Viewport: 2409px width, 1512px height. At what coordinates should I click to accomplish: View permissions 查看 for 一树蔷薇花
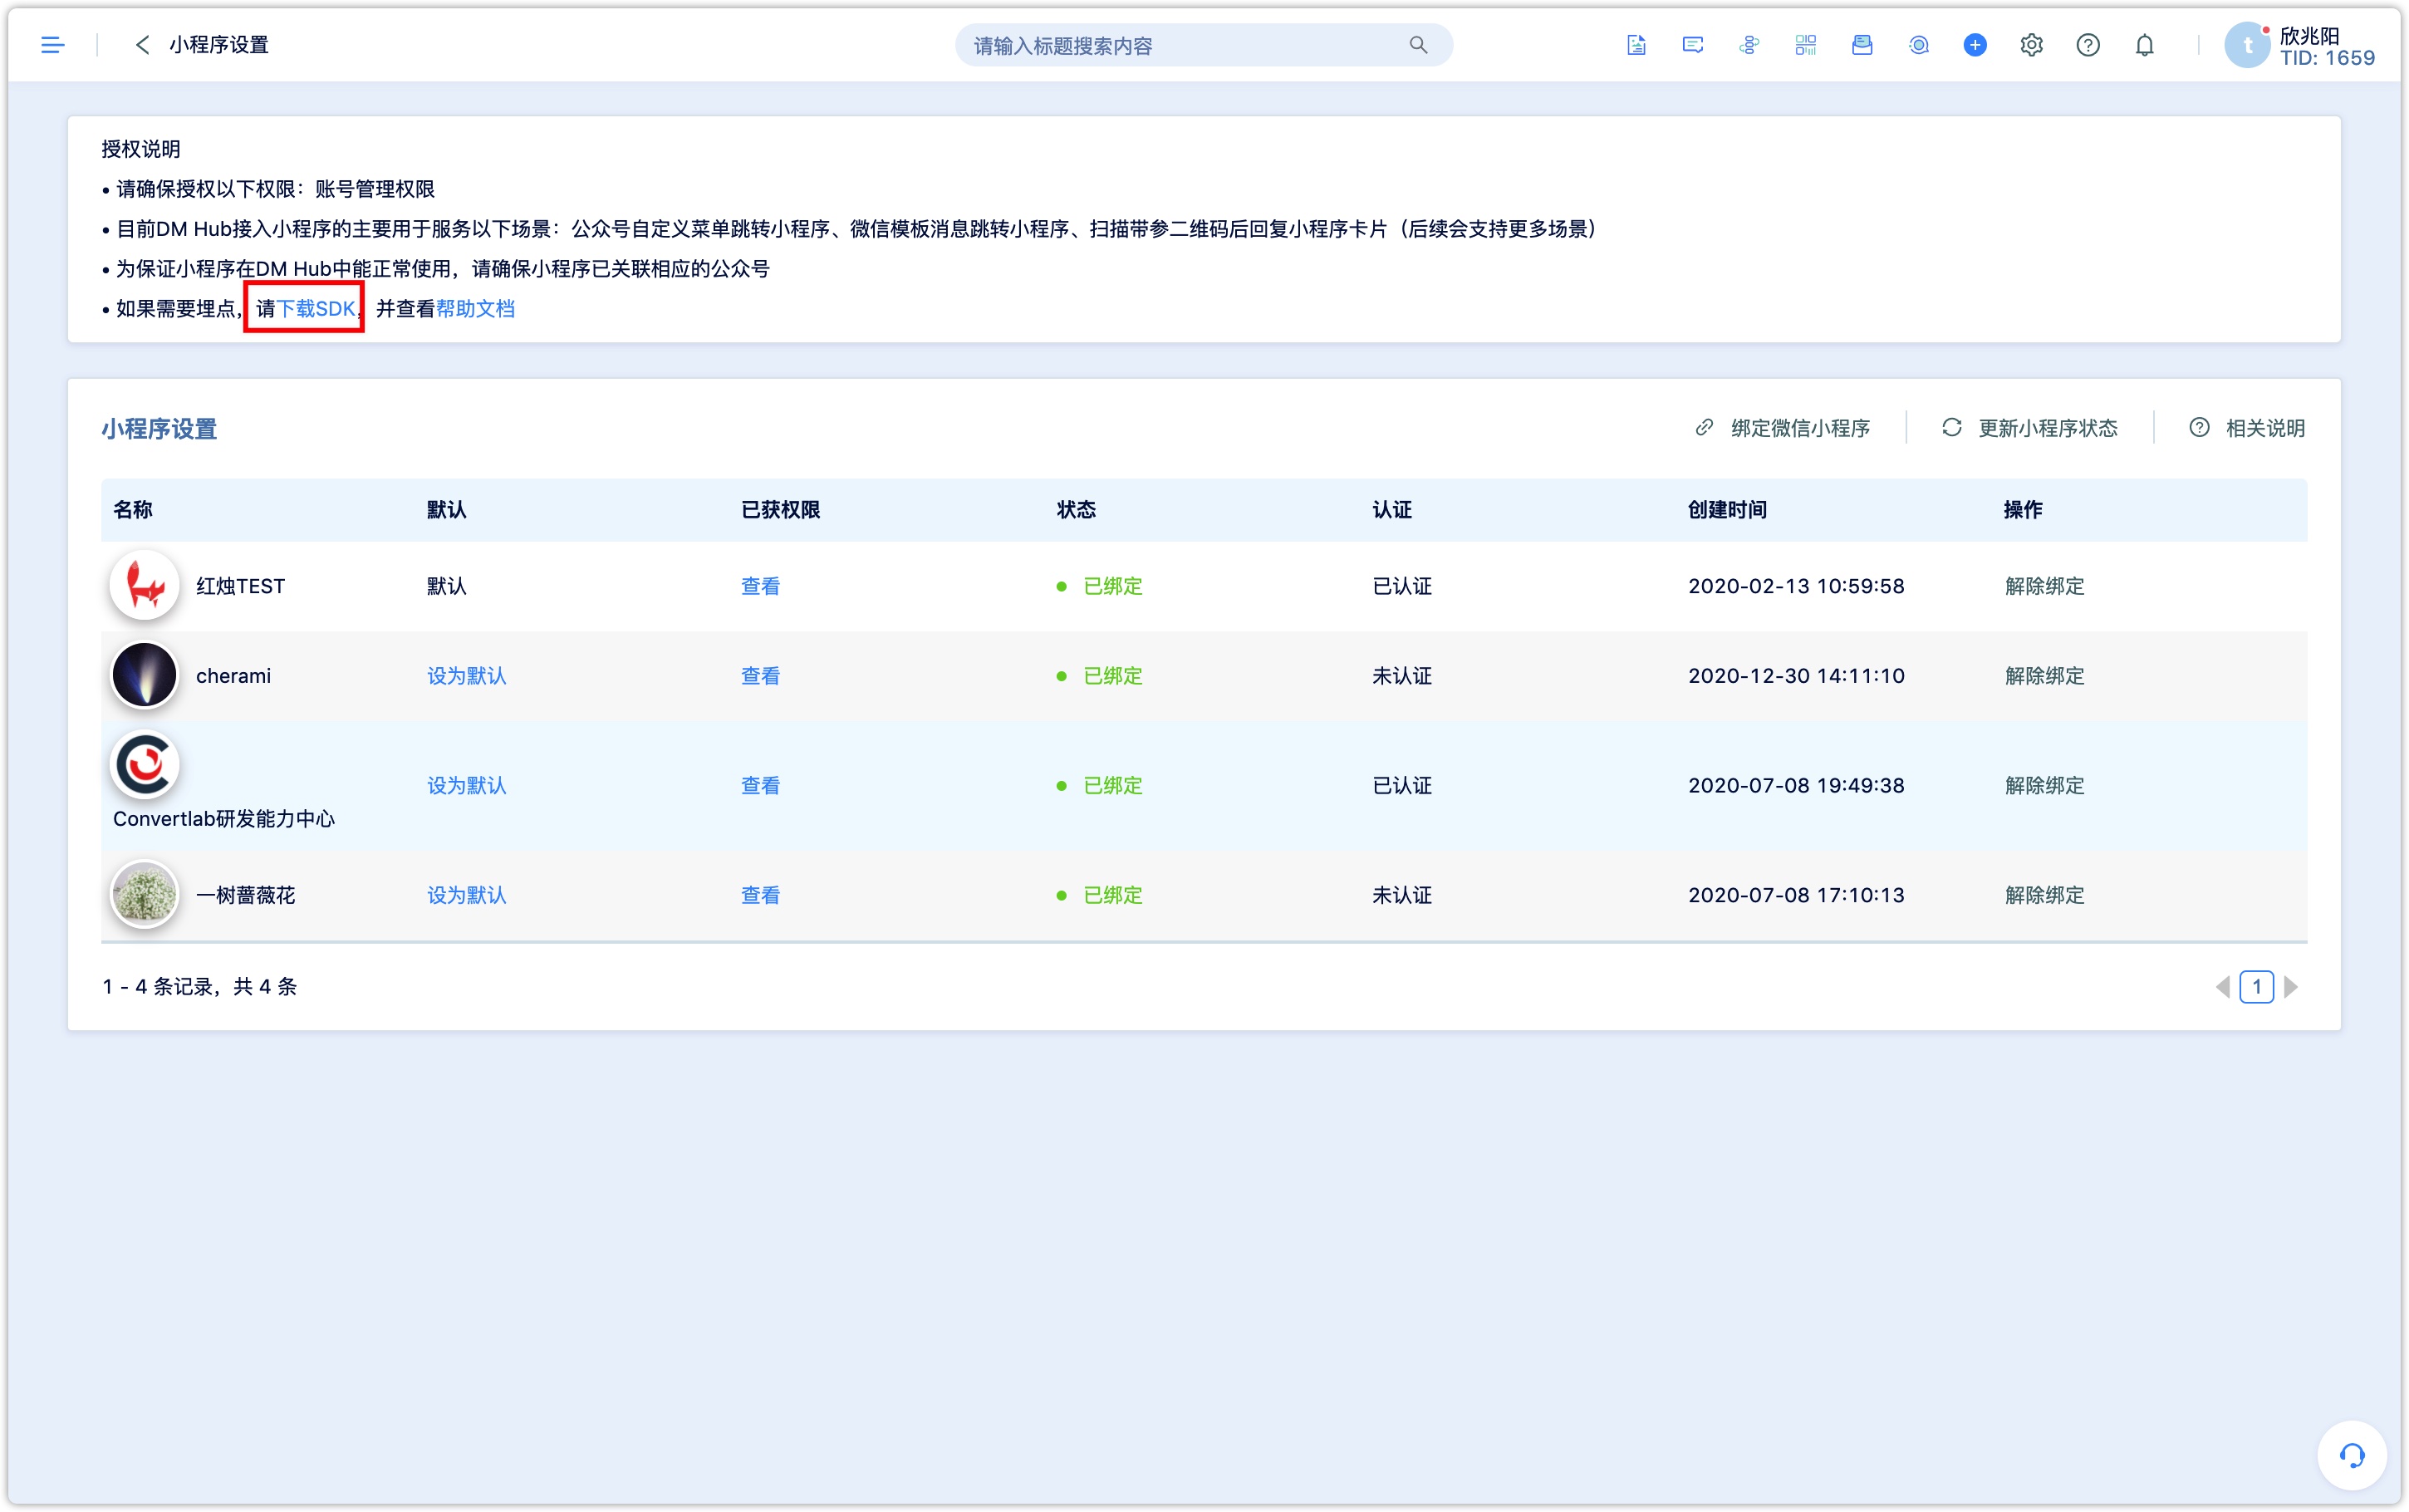tap(761, 895)
